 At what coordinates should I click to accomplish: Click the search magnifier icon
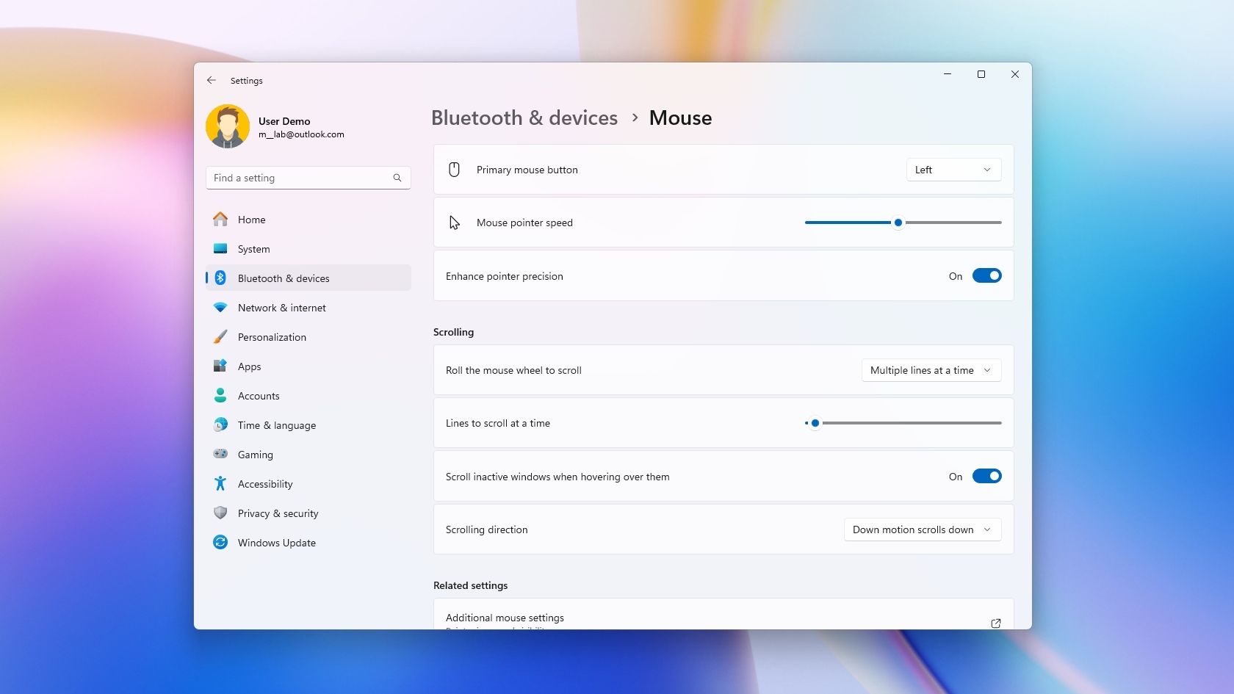pyautogui.click(x=397, y=178)
